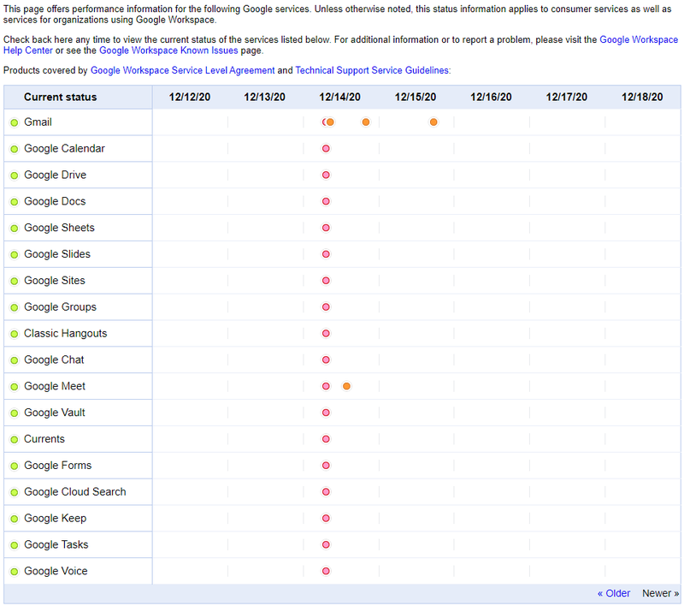Click the pink outage dot in Google Sheets row
This screenshot has height=606, width=684.
[x=326, y=228]
